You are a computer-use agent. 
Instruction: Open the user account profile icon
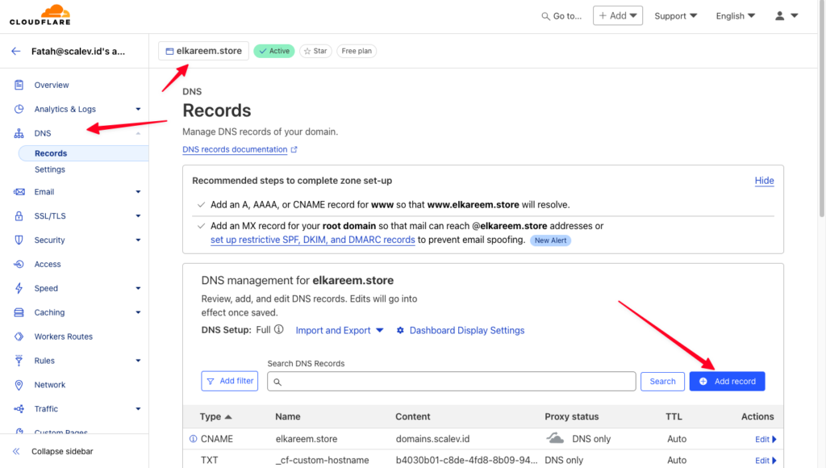click(780, 16)
